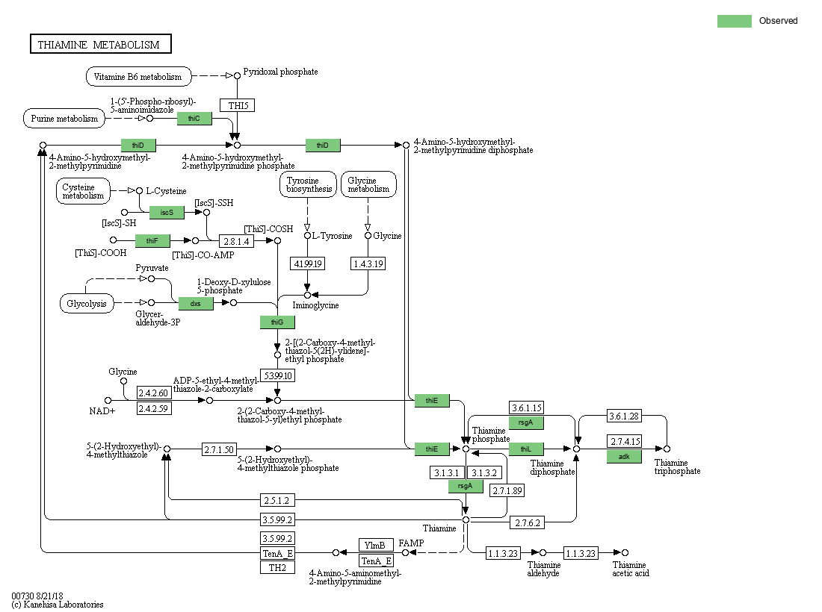This screenshot has width=822, height=612.
Task: Go to the Purine metabolism pathway
Action: pos(64,119)
